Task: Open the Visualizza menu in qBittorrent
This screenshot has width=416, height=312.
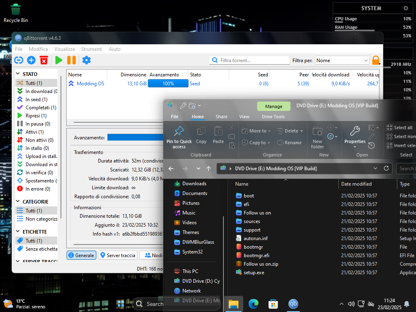Action: (x=65, y=49)
